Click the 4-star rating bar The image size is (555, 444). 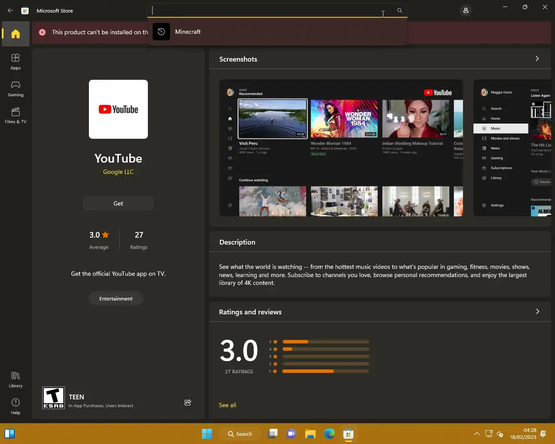[326, 349]
